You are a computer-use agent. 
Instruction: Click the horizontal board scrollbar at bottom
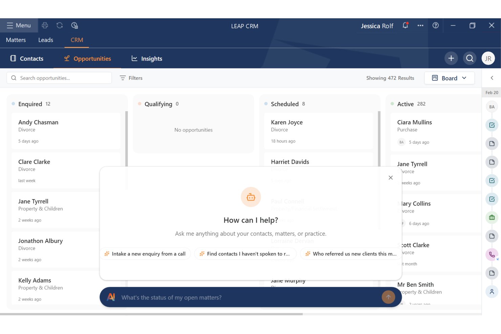[151, 314]
